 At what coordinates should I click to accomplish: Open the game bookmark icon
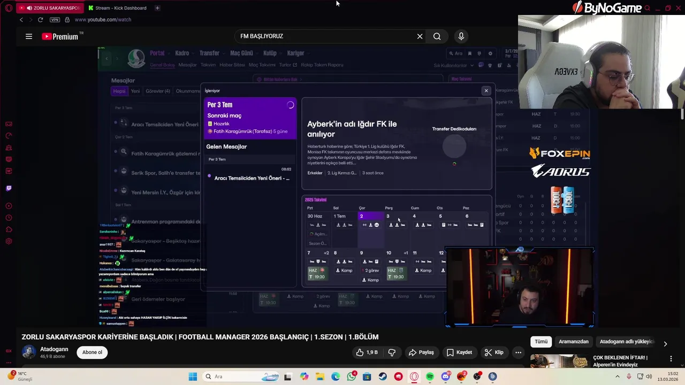coord(470,53)
